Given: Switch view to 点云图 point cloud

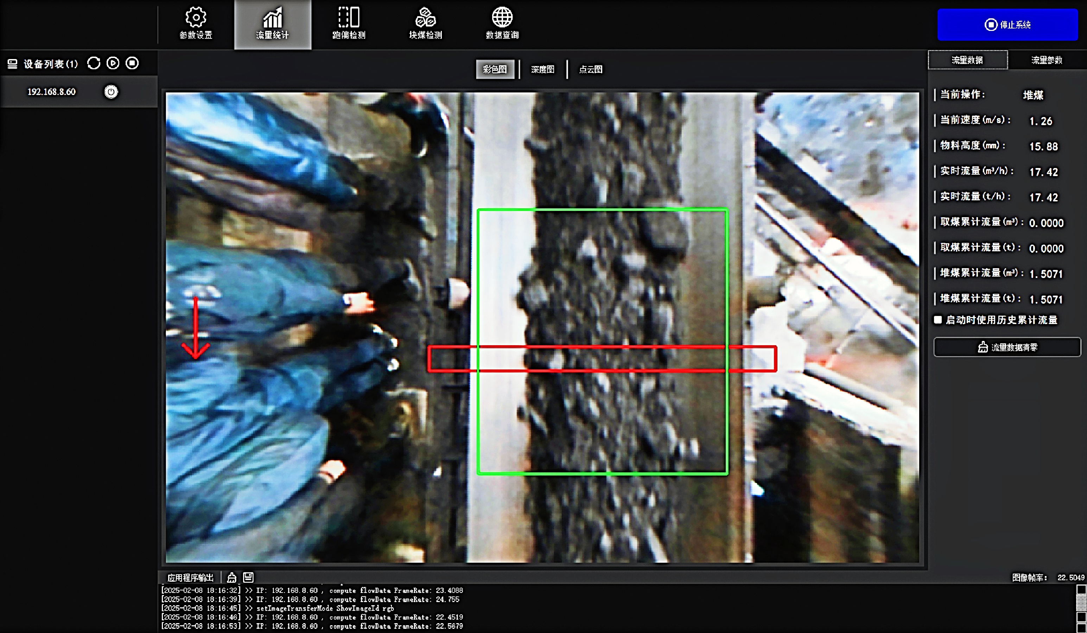Looking at the screenshot, I should coord(591,69).
